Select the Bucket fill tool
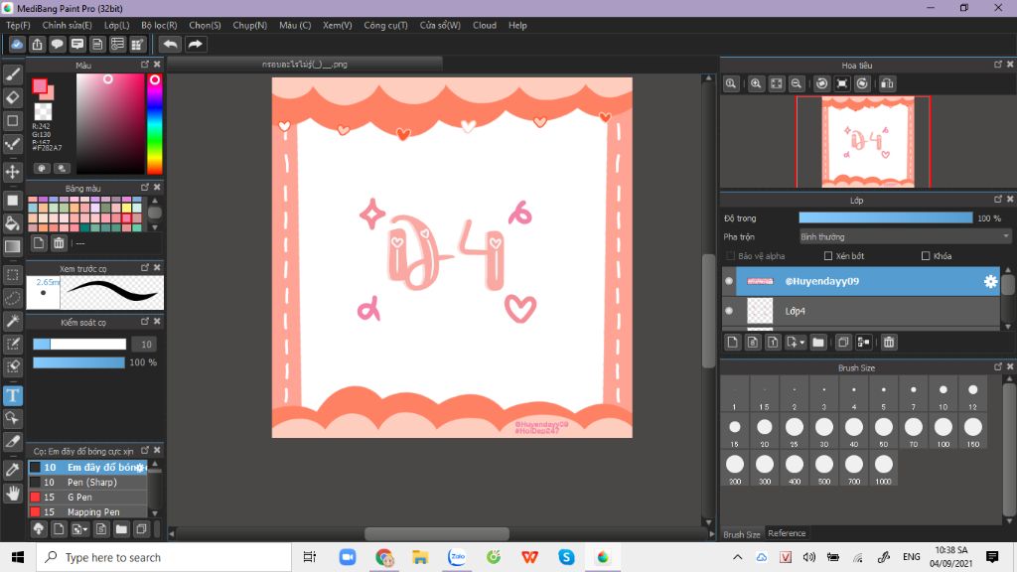This screenshot has width=1017, height=572. [x=12, y=223]
